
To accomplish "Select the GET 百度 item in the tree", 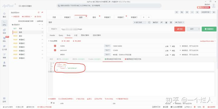I will pos(28,28).
